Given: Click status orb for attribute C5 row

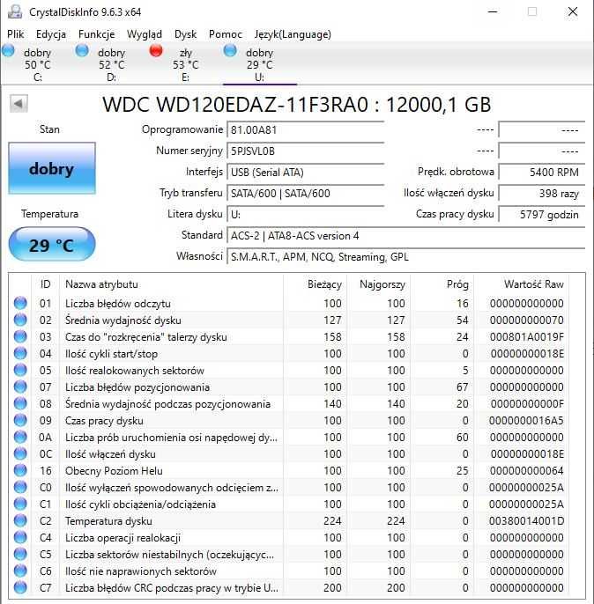Looking at the screenshot, I should click(20, 555).
